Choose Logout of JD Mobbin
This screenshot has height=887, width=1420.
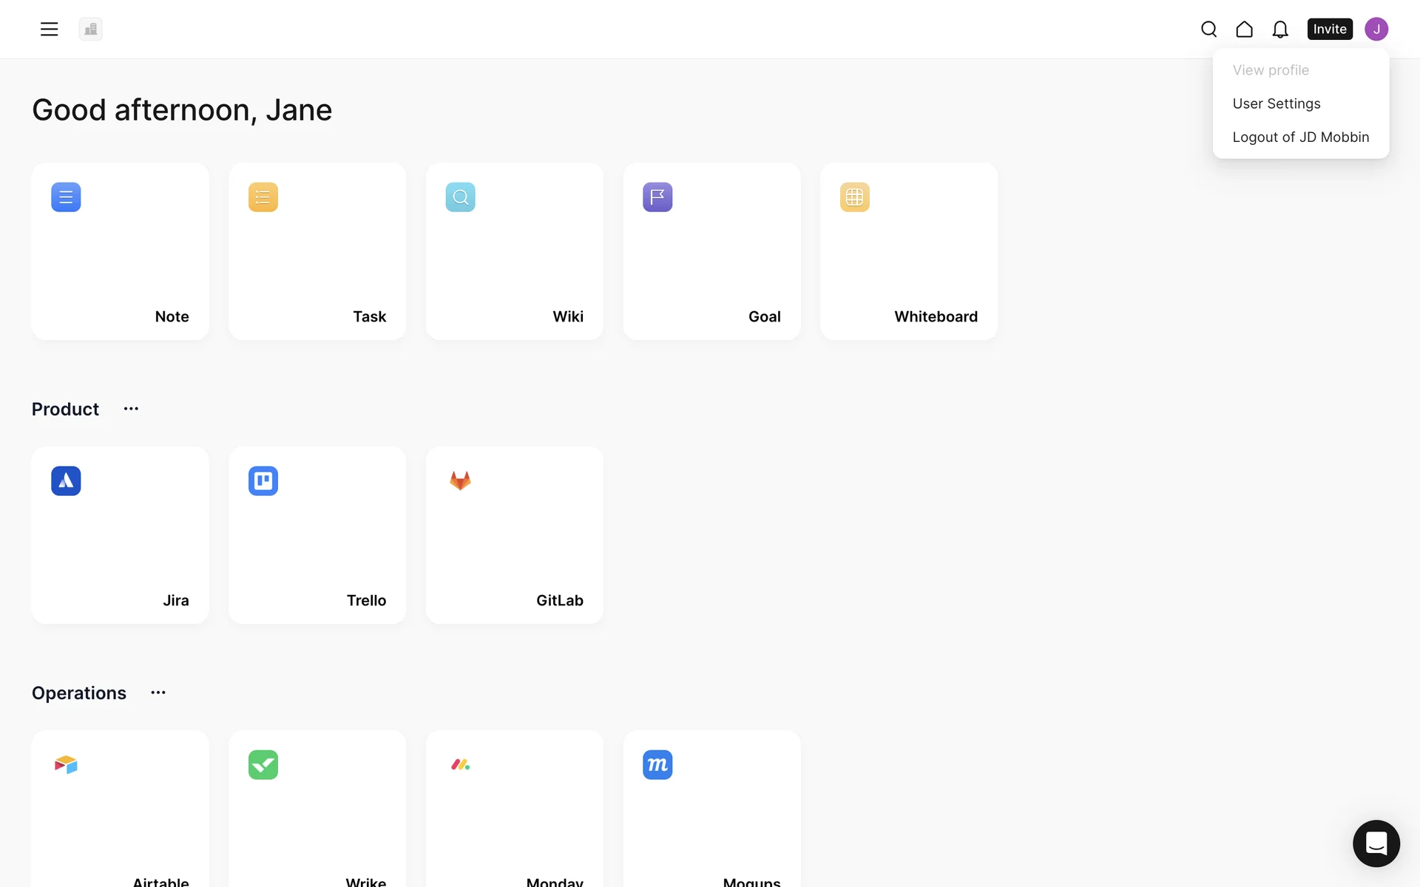pyautogui.click(x=1300, y=137)
